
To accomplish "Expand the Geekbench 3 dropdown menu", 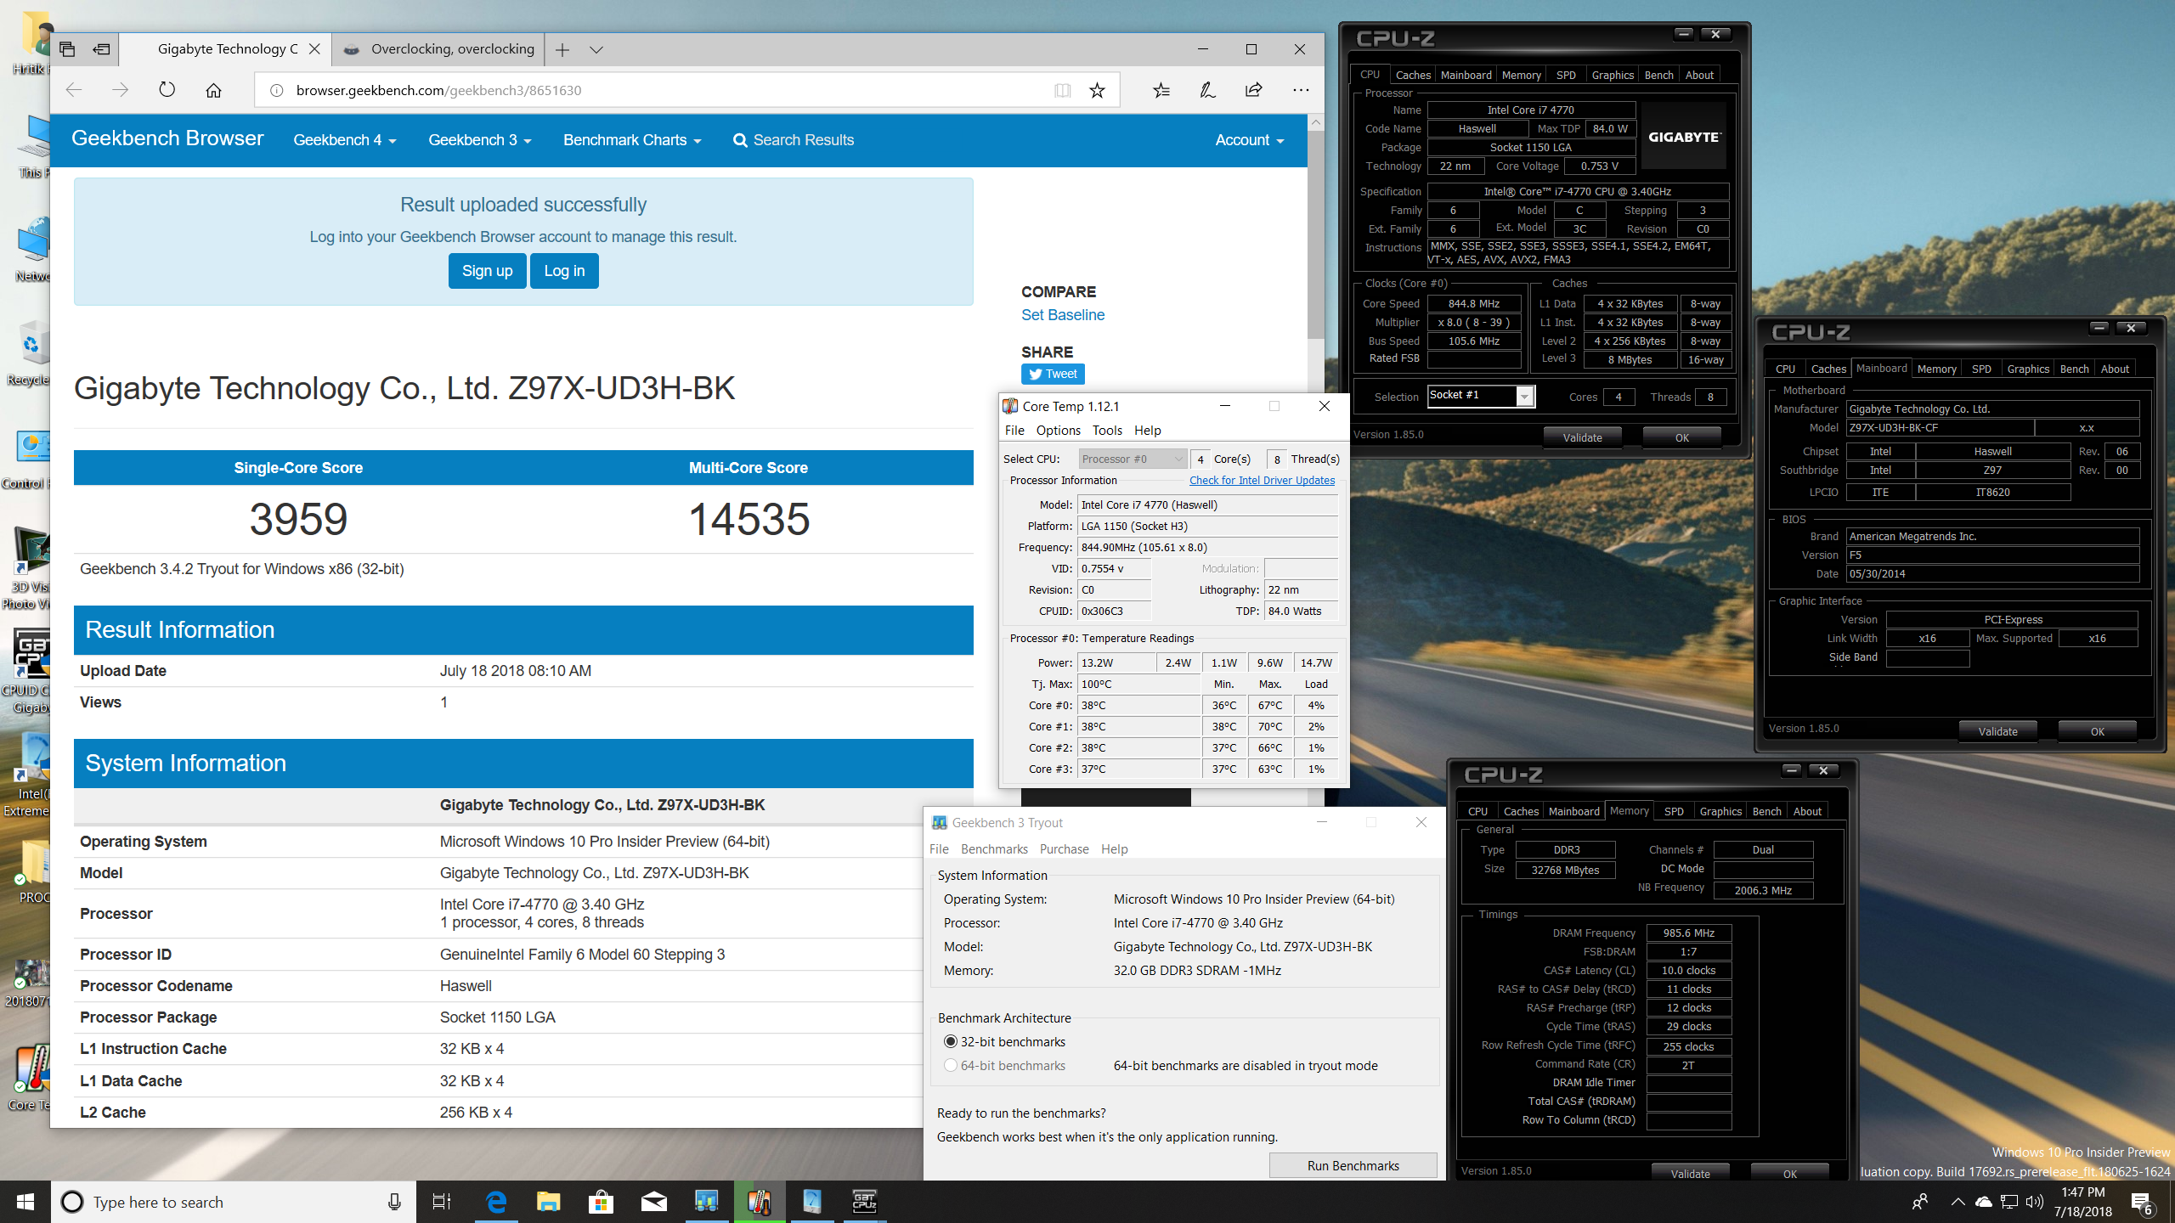I will [x=479, y=140].
